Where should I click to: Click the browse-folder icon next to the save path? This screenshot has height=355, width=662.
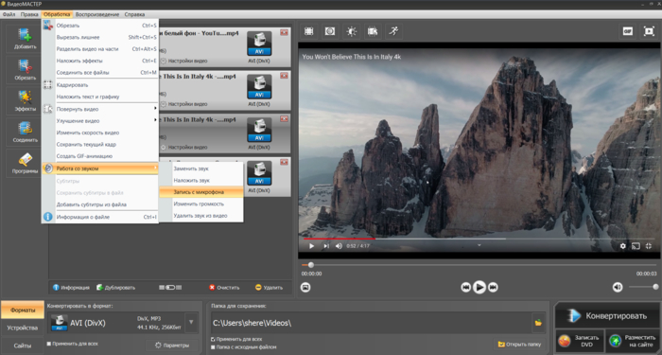[538, 323]
